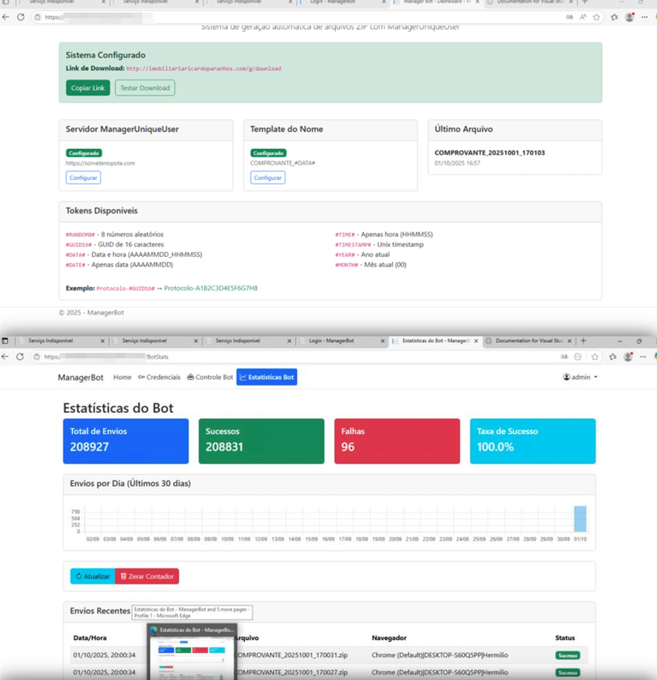Open Estatísticas Bot via chart icon
Screen dimensions: 657x680
[x=244, y=377]
